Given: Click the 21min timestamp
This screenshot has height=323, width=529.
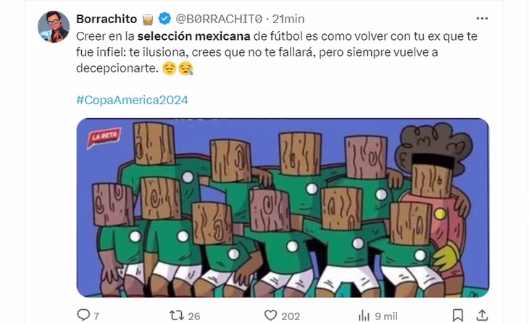Looking at the screenshot, I should click(288, 19).
